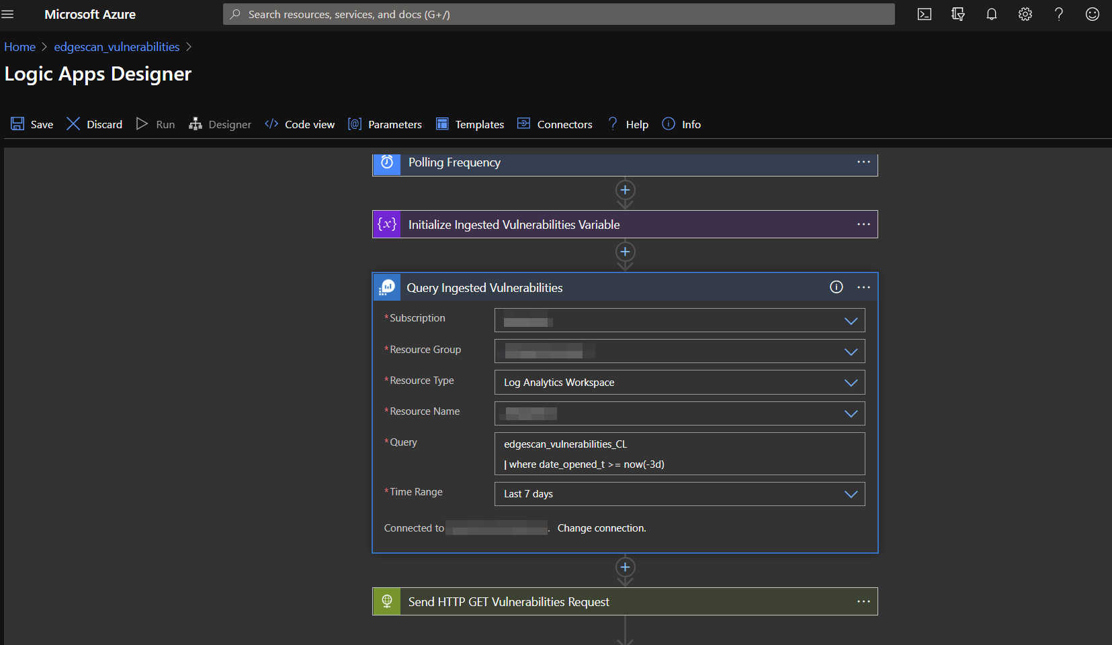Click into the Query text field

point(679,454)
